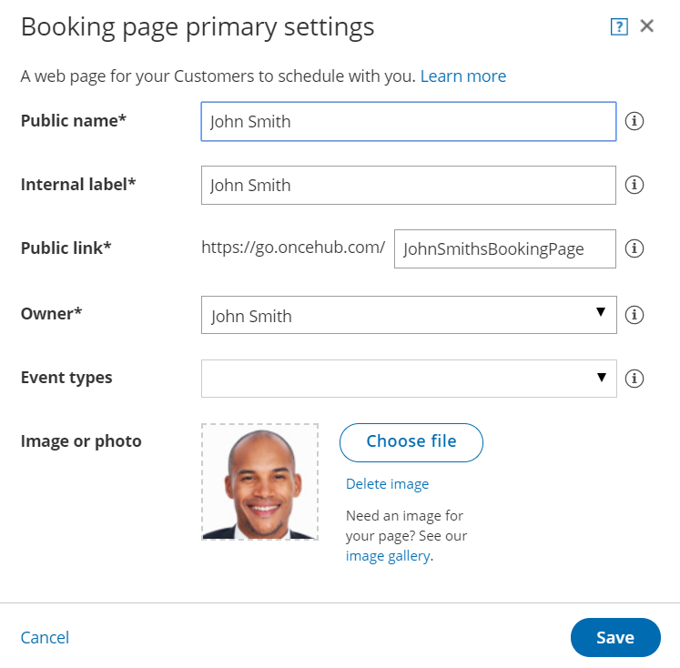Cancel the booking page settings
Screen dimensions: 680x668
(45, 637)
